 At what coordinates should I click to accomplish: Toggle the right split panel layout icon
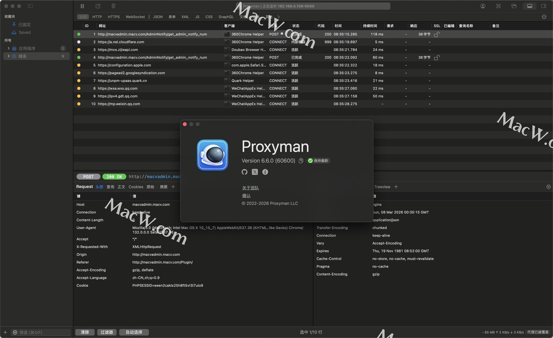544,6
